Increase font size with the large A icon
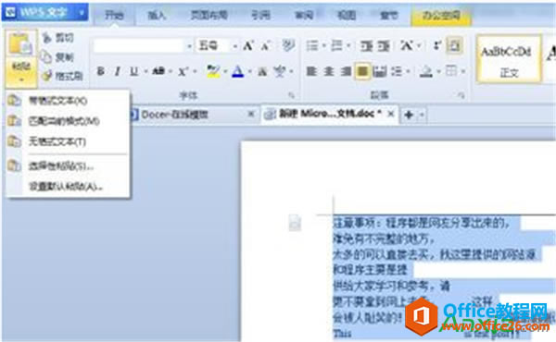Screen dimensions: 556x342 click(247, 45)
